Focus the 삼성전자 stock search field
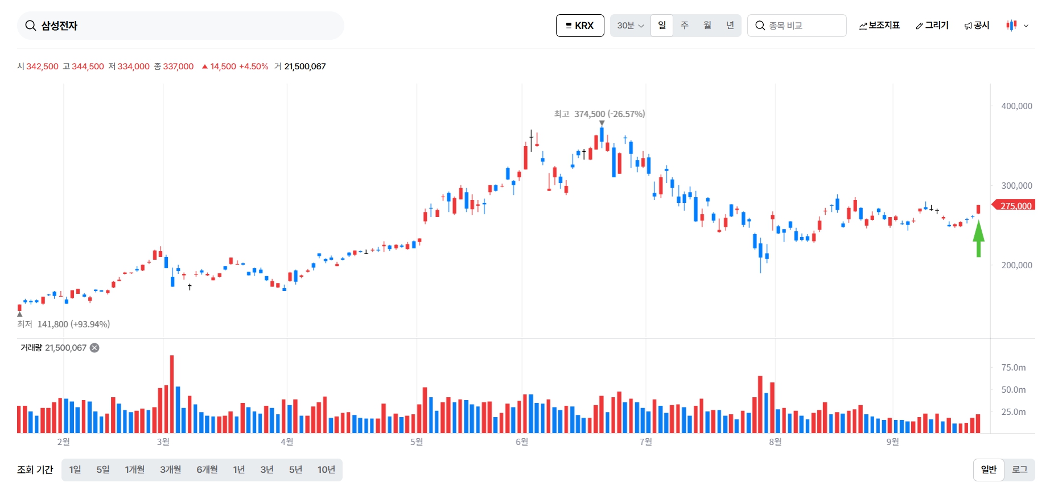The height and width of the screenshot is (495, 1054). point(180,26)
